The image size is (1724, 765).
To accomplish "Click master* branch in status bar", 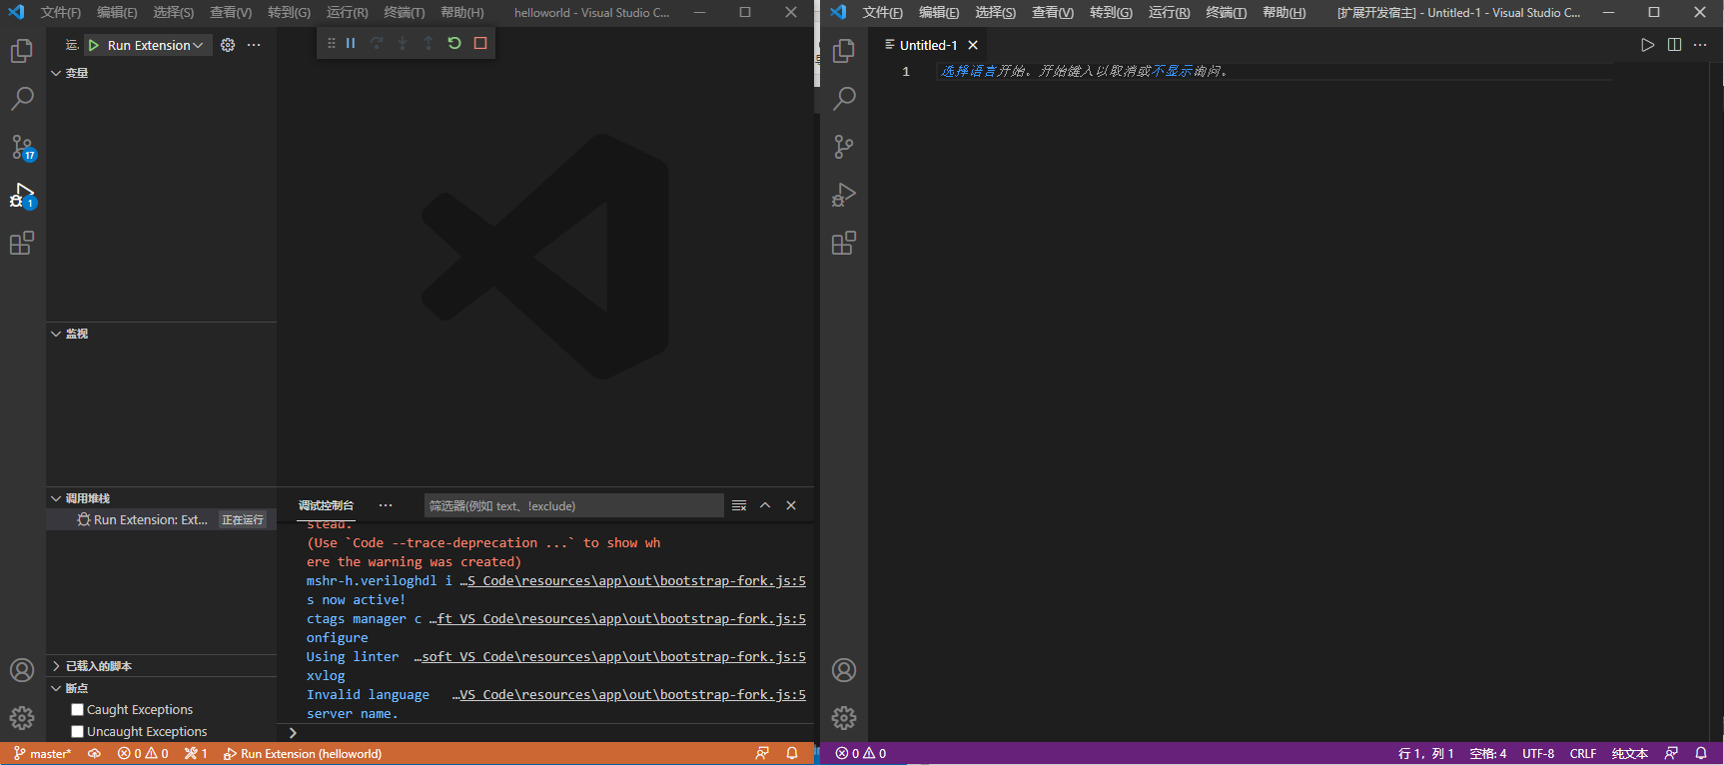I will click(x=42, y=754).
